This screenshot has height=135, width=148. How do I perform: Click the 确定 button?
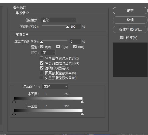tap(130, 11)
